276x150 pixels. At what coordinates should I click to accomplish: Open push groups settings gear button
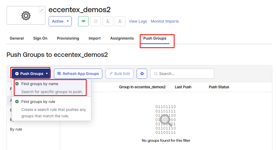[x=142, y=74]
